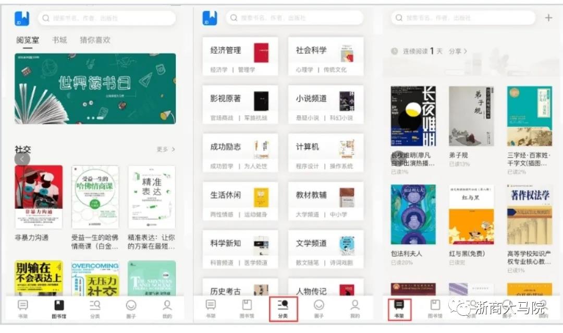Tap highlighted 分类 icon in middle screen
Screen dimensions: 563x333
pyautogui.click(x=283, y=309)
